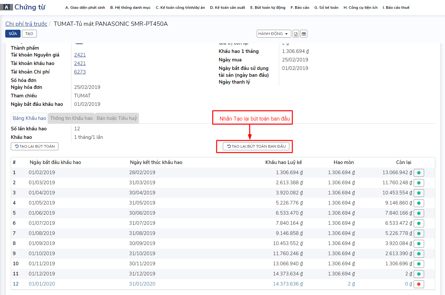Click Tạo lại bút toán button
This screenshot has height=295, width=445.
(35, 146)
